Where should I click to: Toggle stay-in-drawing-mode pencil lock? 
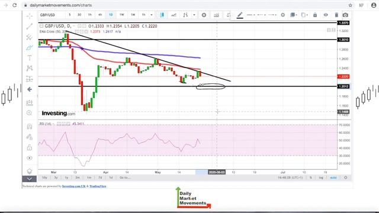pos(30,137)
